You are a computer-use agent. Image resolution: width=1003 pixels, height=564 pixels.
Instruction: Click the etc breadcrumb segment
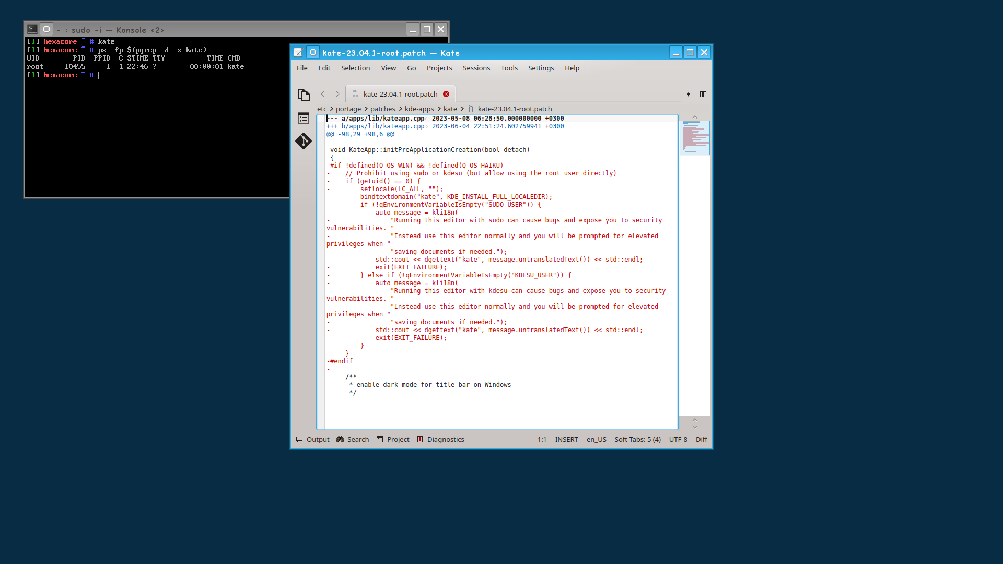322,109
